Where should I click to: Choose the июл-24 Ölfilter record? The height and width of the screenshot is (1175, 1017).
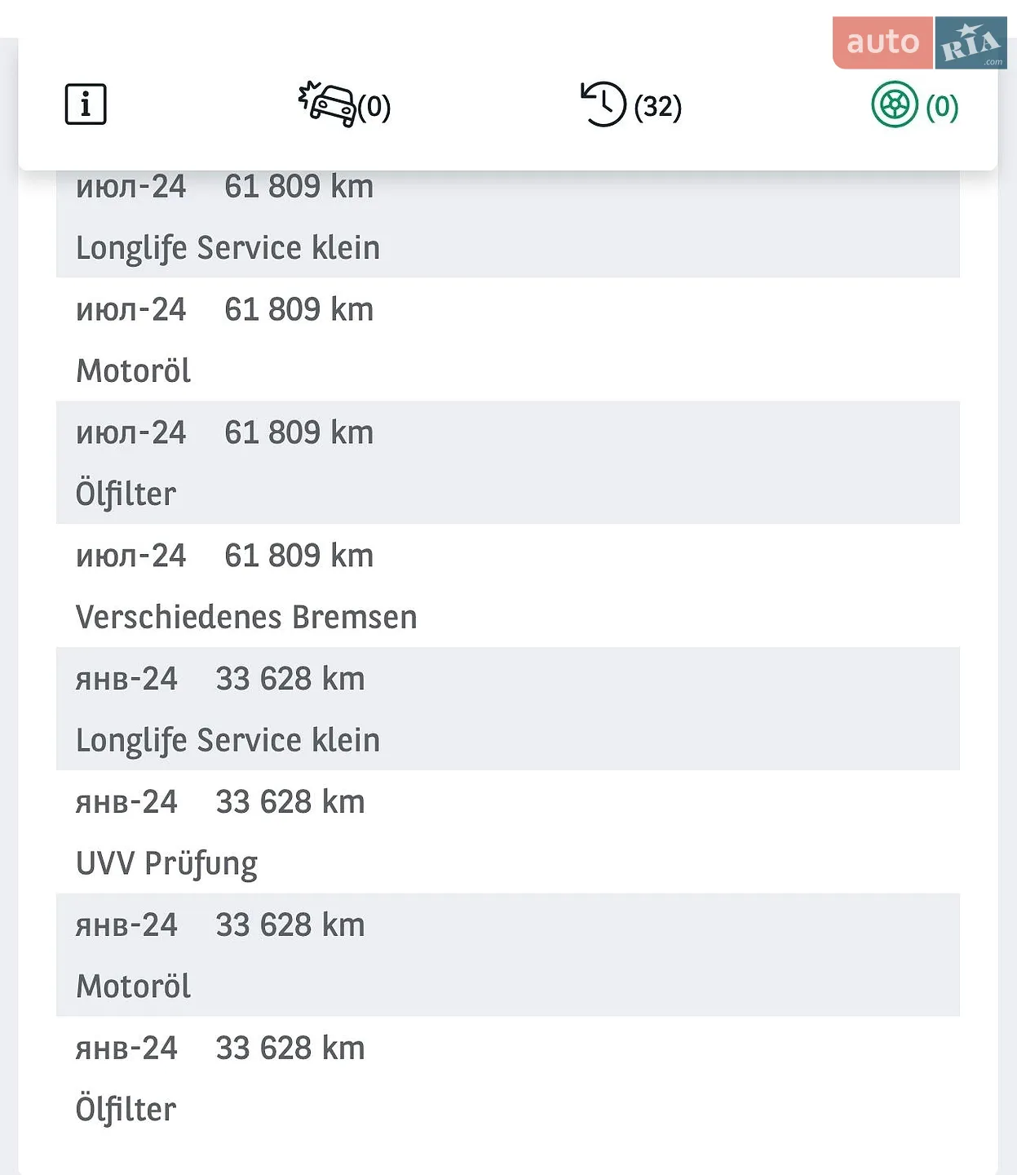click(x=508, y=463)
